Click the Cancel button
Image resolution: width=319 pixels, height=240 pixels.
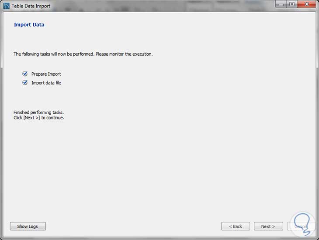point(295,226)
